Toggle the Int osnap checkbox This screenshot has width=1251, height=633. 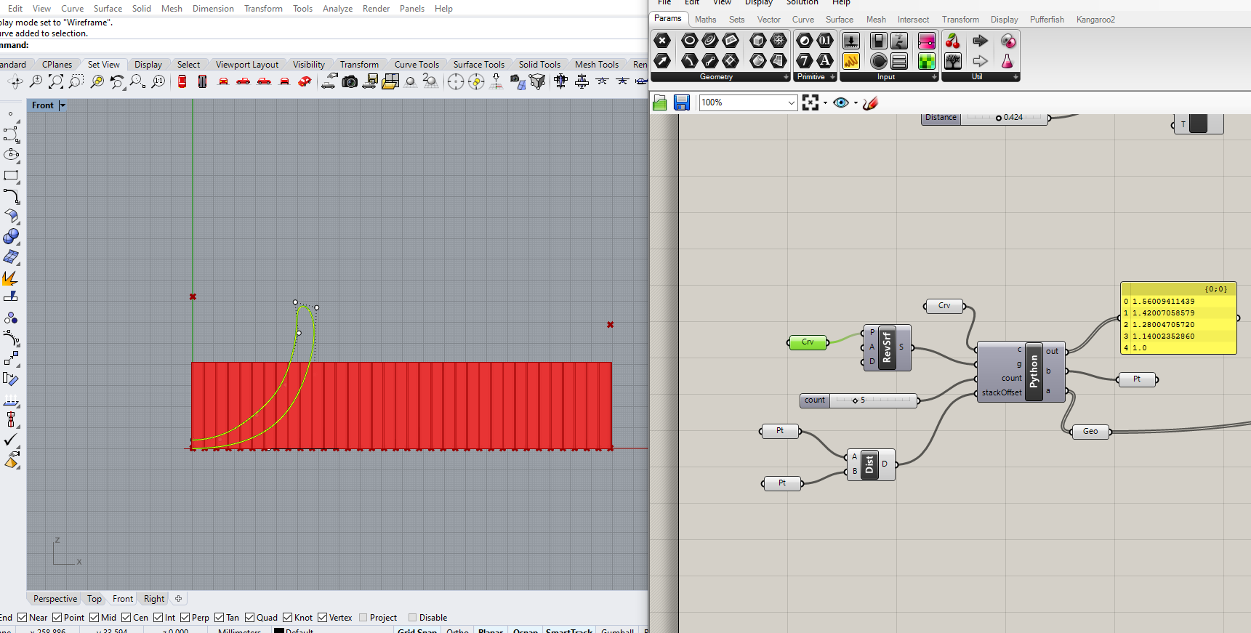tap(158, 618)
